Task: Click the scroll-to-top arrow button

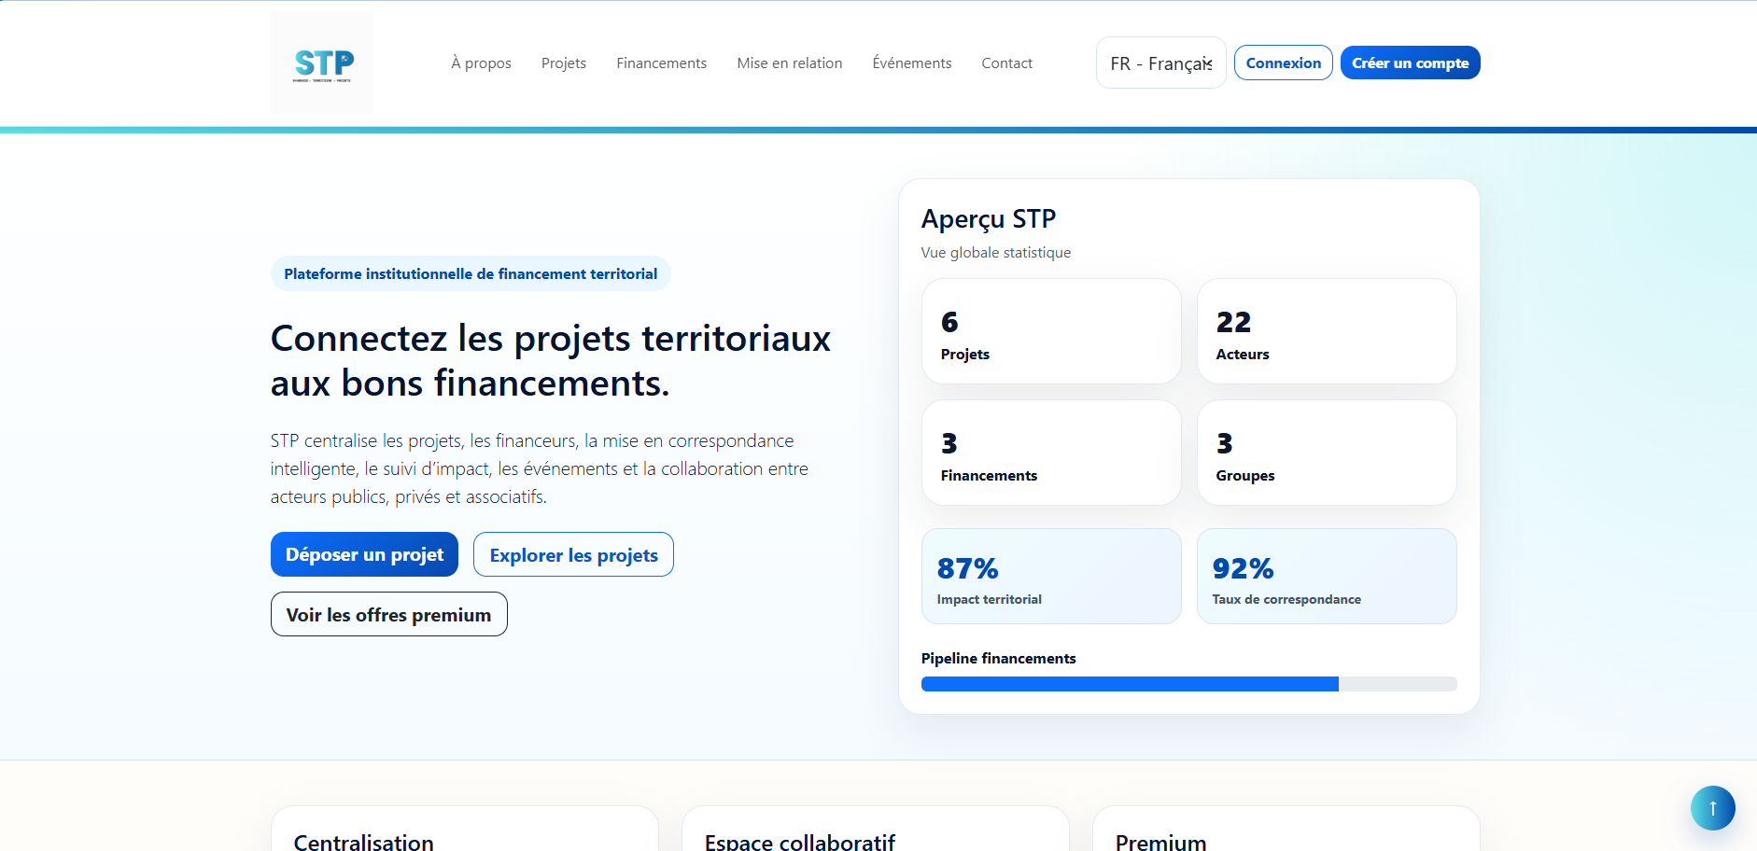Action: (1712, 808)
